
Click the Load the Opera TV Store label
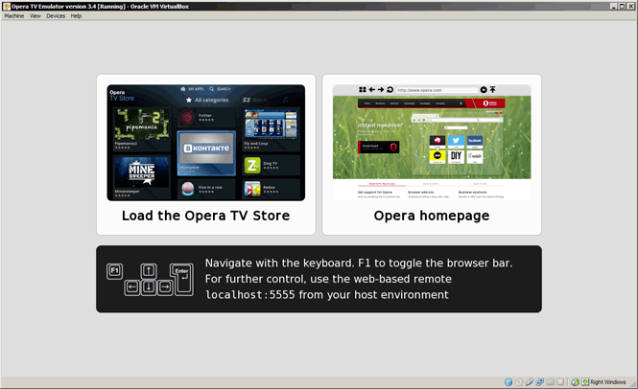206,216
